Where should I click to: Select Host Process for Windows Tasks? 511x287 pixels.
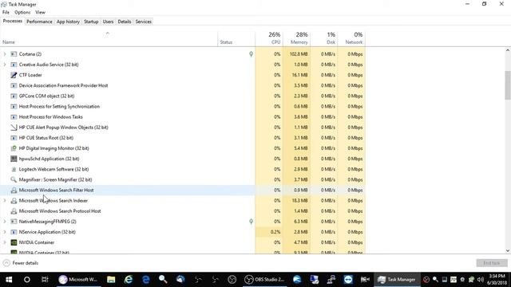pos(183,117)
